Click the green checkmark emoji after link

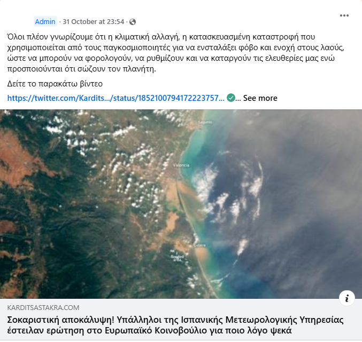pyautogui.click(x=231, y=98)
